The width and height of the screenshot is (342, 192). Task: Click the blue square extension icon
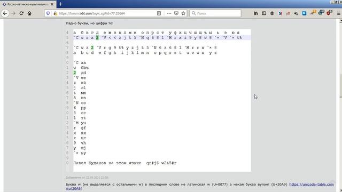point(304,13)
